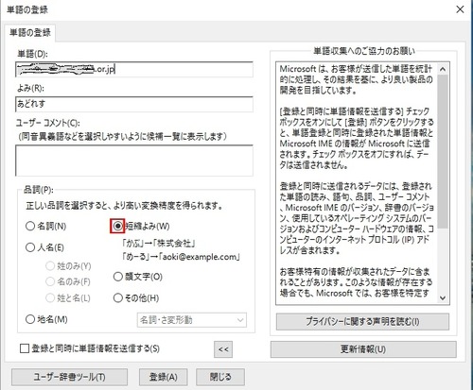Close the 単語の登録 dialog with X
473x390 pixels.
coord(460,9)
